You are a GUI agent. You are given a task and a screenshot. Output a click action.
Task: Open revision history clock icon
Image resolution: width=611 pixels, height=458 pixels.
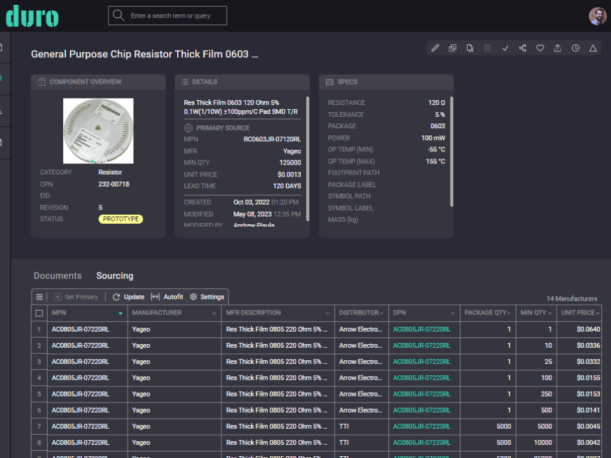[576, 48]
